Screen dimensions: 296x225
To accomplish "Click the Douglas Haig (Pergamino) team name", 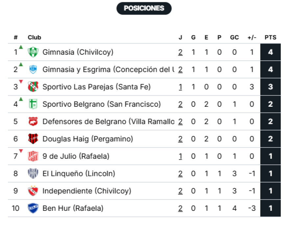I will pyautogui.click(x=88, y=139).
